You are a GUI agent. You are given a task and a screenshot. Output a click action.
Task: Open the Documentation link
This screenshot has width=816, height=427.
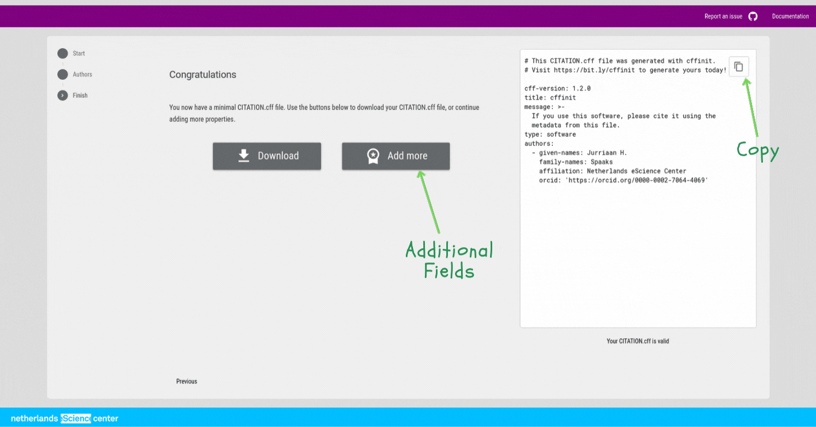tap(790, 16)
